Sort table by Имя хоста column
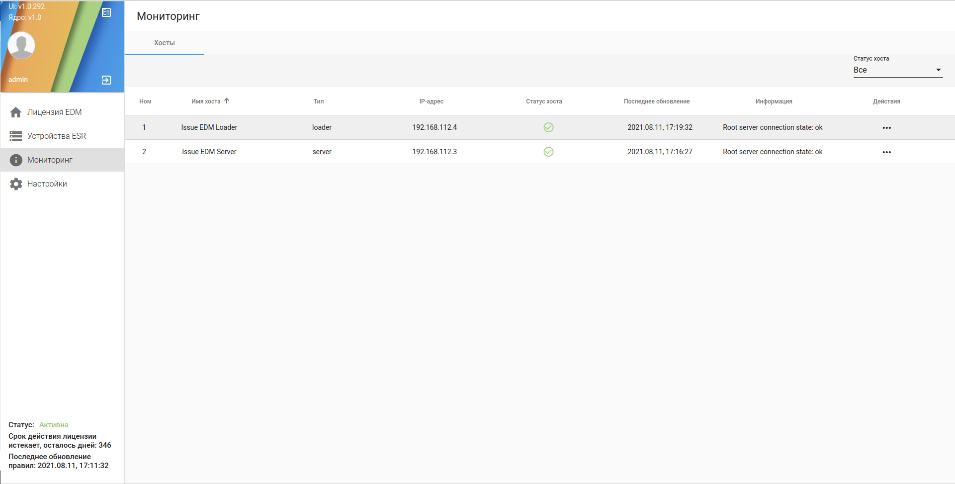 (x=206, y=101)
